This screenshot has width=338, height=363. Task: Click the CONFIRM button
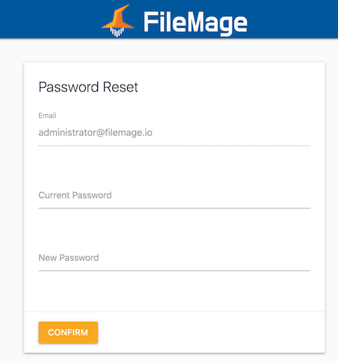click(x=68, y=332)
